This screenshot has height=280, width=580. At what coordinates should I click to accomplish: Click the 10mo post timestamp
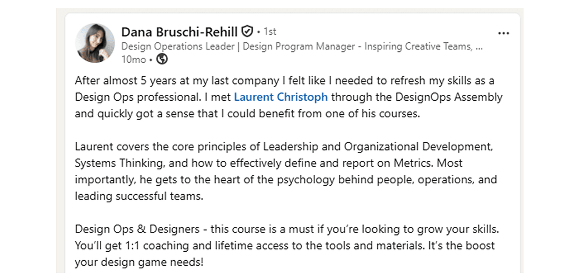click(134, 59)
